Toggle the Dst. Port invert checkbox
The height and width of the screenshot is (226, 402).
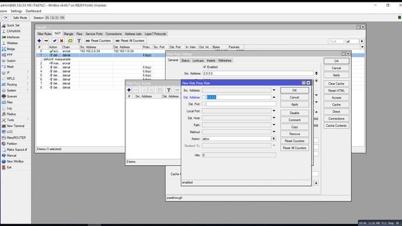tap(204, 104)
